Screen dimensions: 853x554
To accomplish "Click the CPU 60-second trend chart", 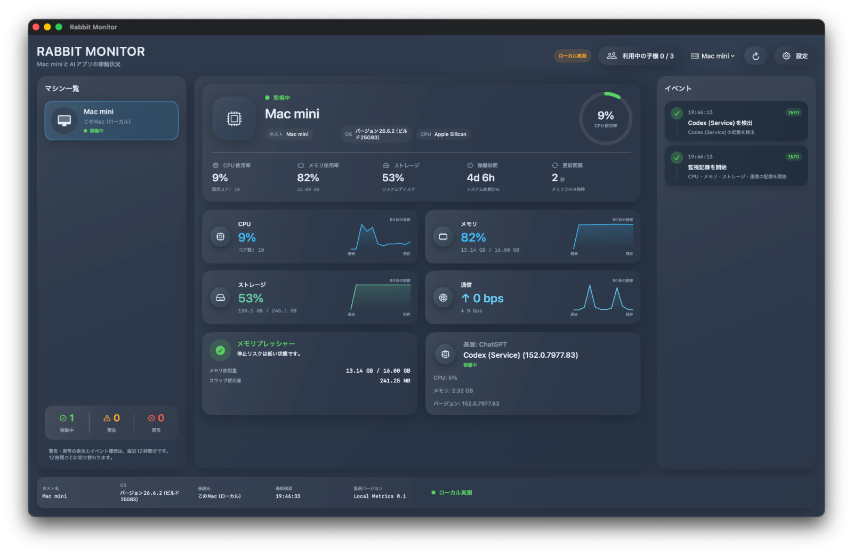I will click(x=379, y=237).
